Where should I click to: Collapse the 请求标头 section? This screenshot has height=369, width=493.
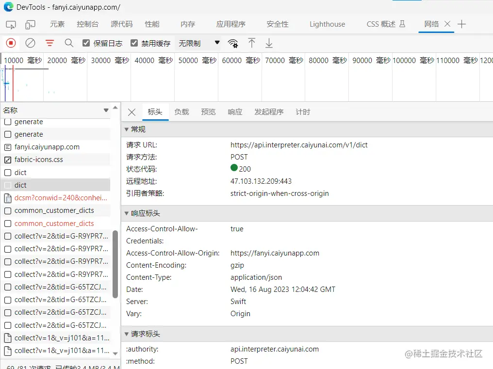point(126,334)
